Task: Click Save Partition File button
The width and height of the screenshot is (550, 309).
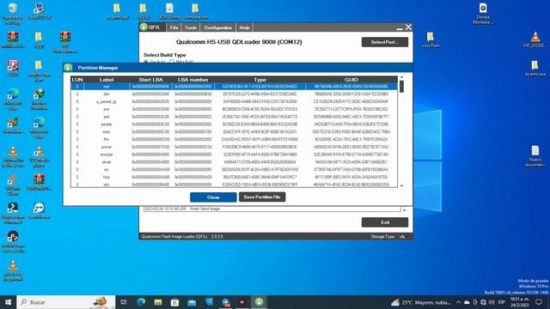Action: coord(262,197)
